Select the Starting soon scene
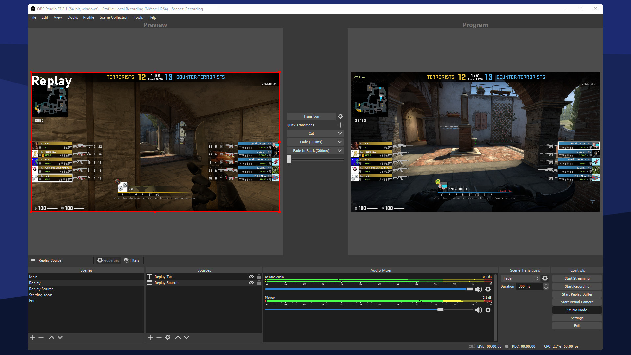631x355 pixels. click(x=40, y=295)
